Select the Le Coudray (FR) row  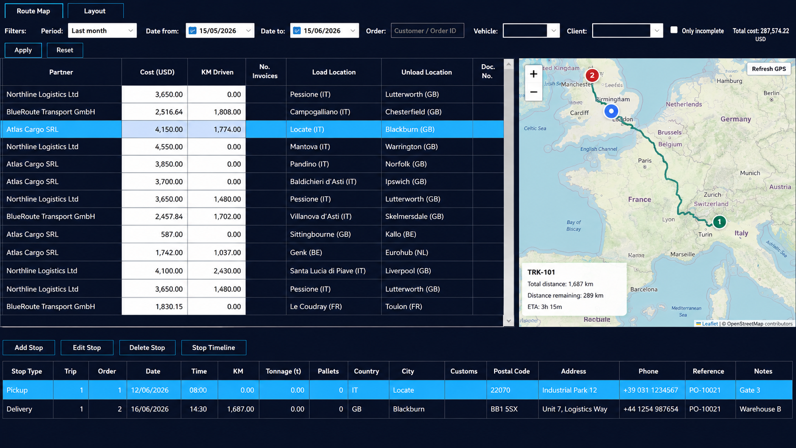point(252,307)
